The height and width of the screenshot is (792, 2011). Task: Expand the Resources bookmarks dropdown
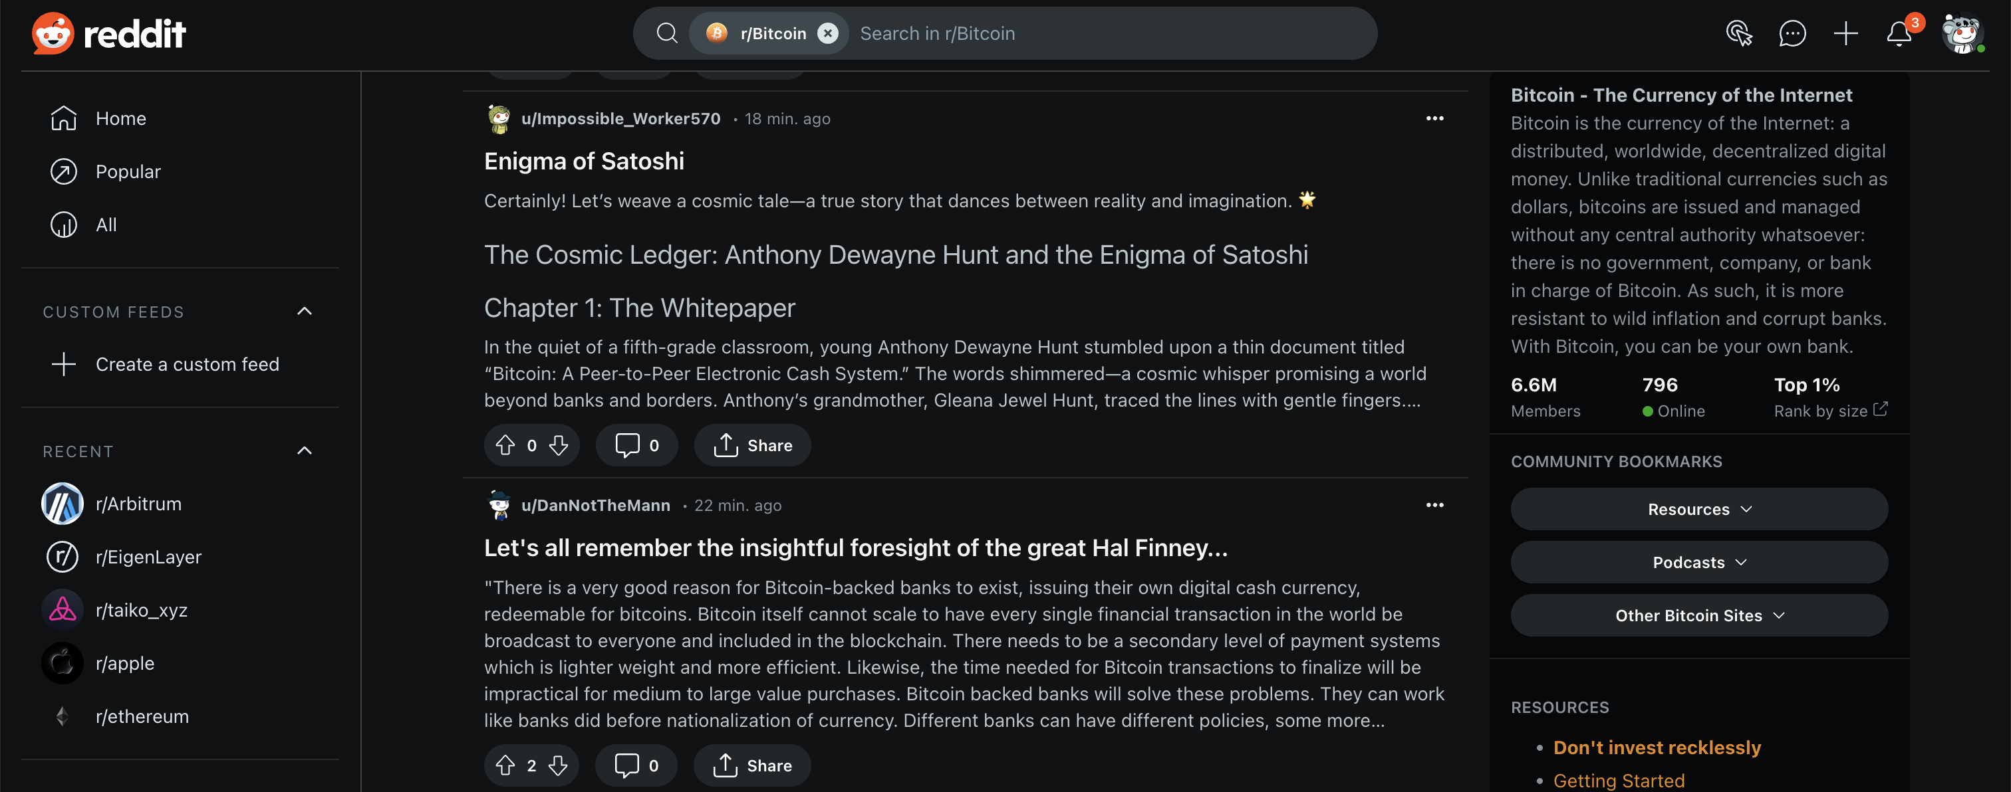(1698, 510)
